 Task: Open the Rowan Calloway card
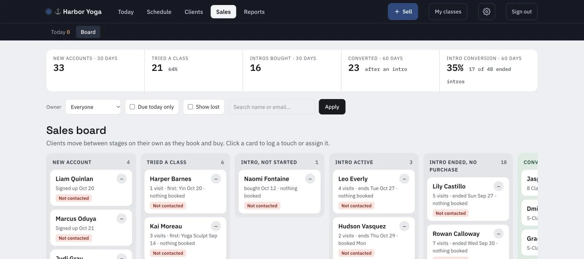(x=468, y=242)
